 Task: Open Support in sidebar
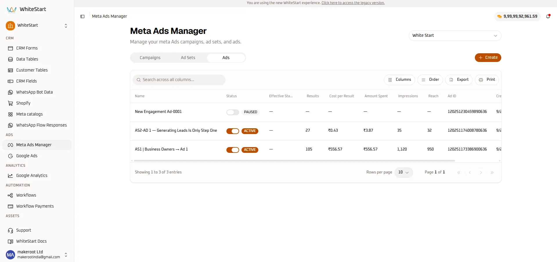tap(37, 230)
